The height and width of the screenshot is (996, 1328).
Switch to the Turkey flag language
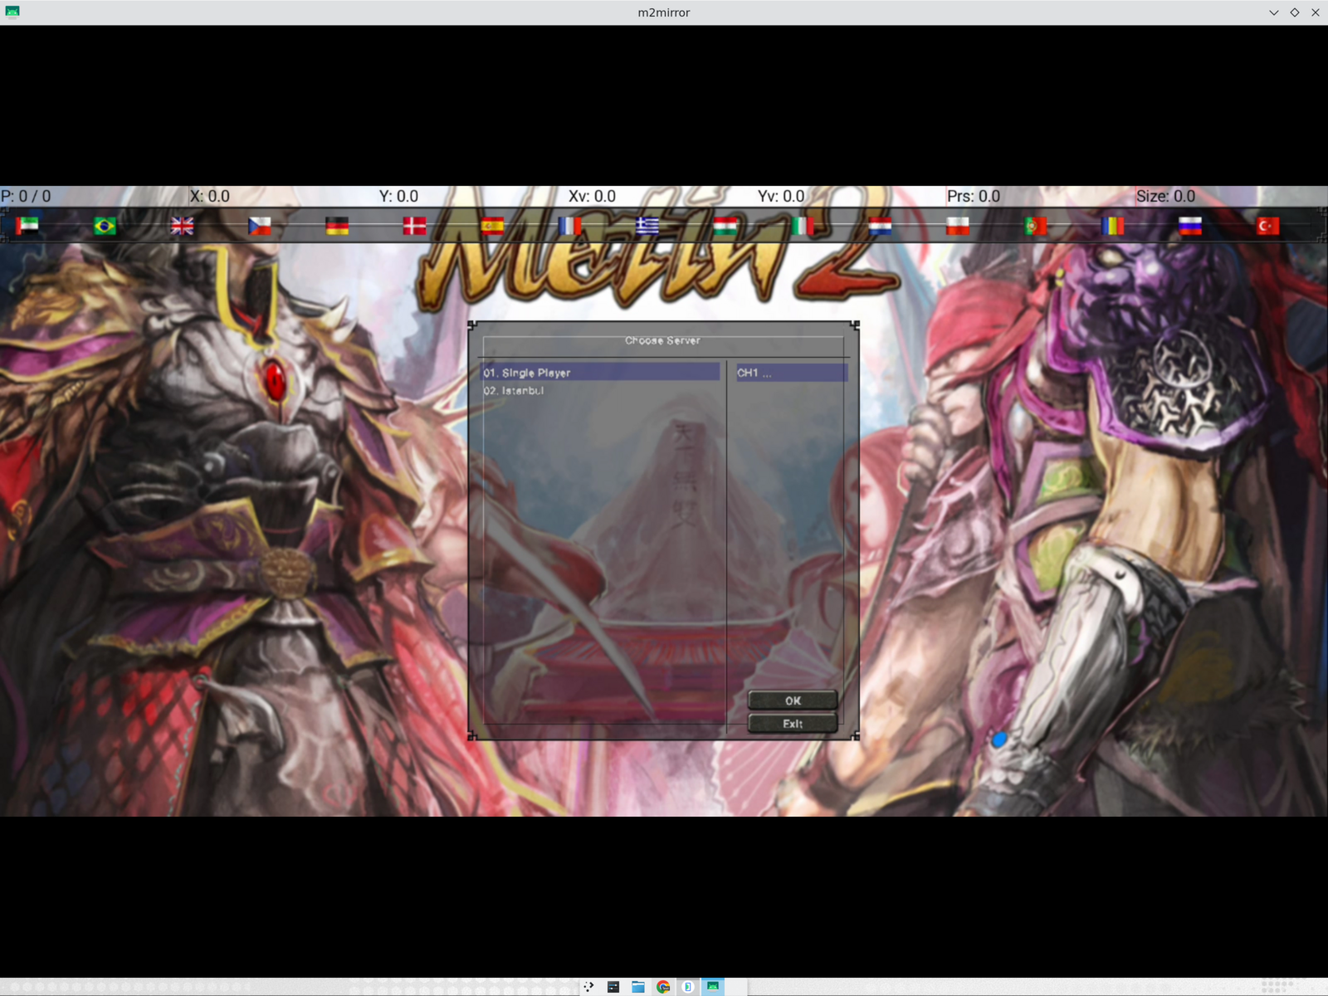(x=1268, y=226)
